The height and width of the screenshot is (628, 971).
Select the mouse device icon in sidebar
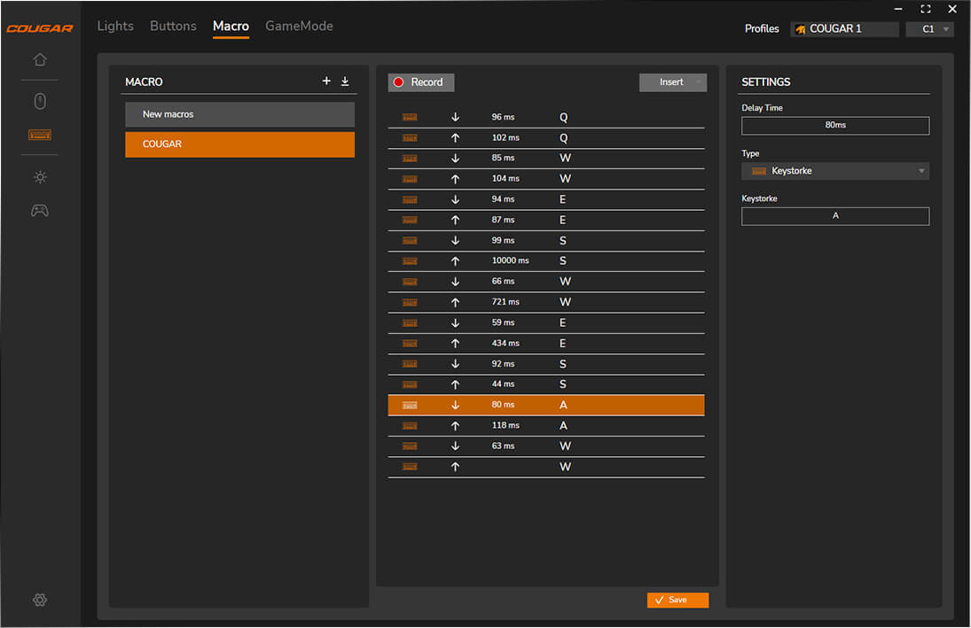(40, 102)
